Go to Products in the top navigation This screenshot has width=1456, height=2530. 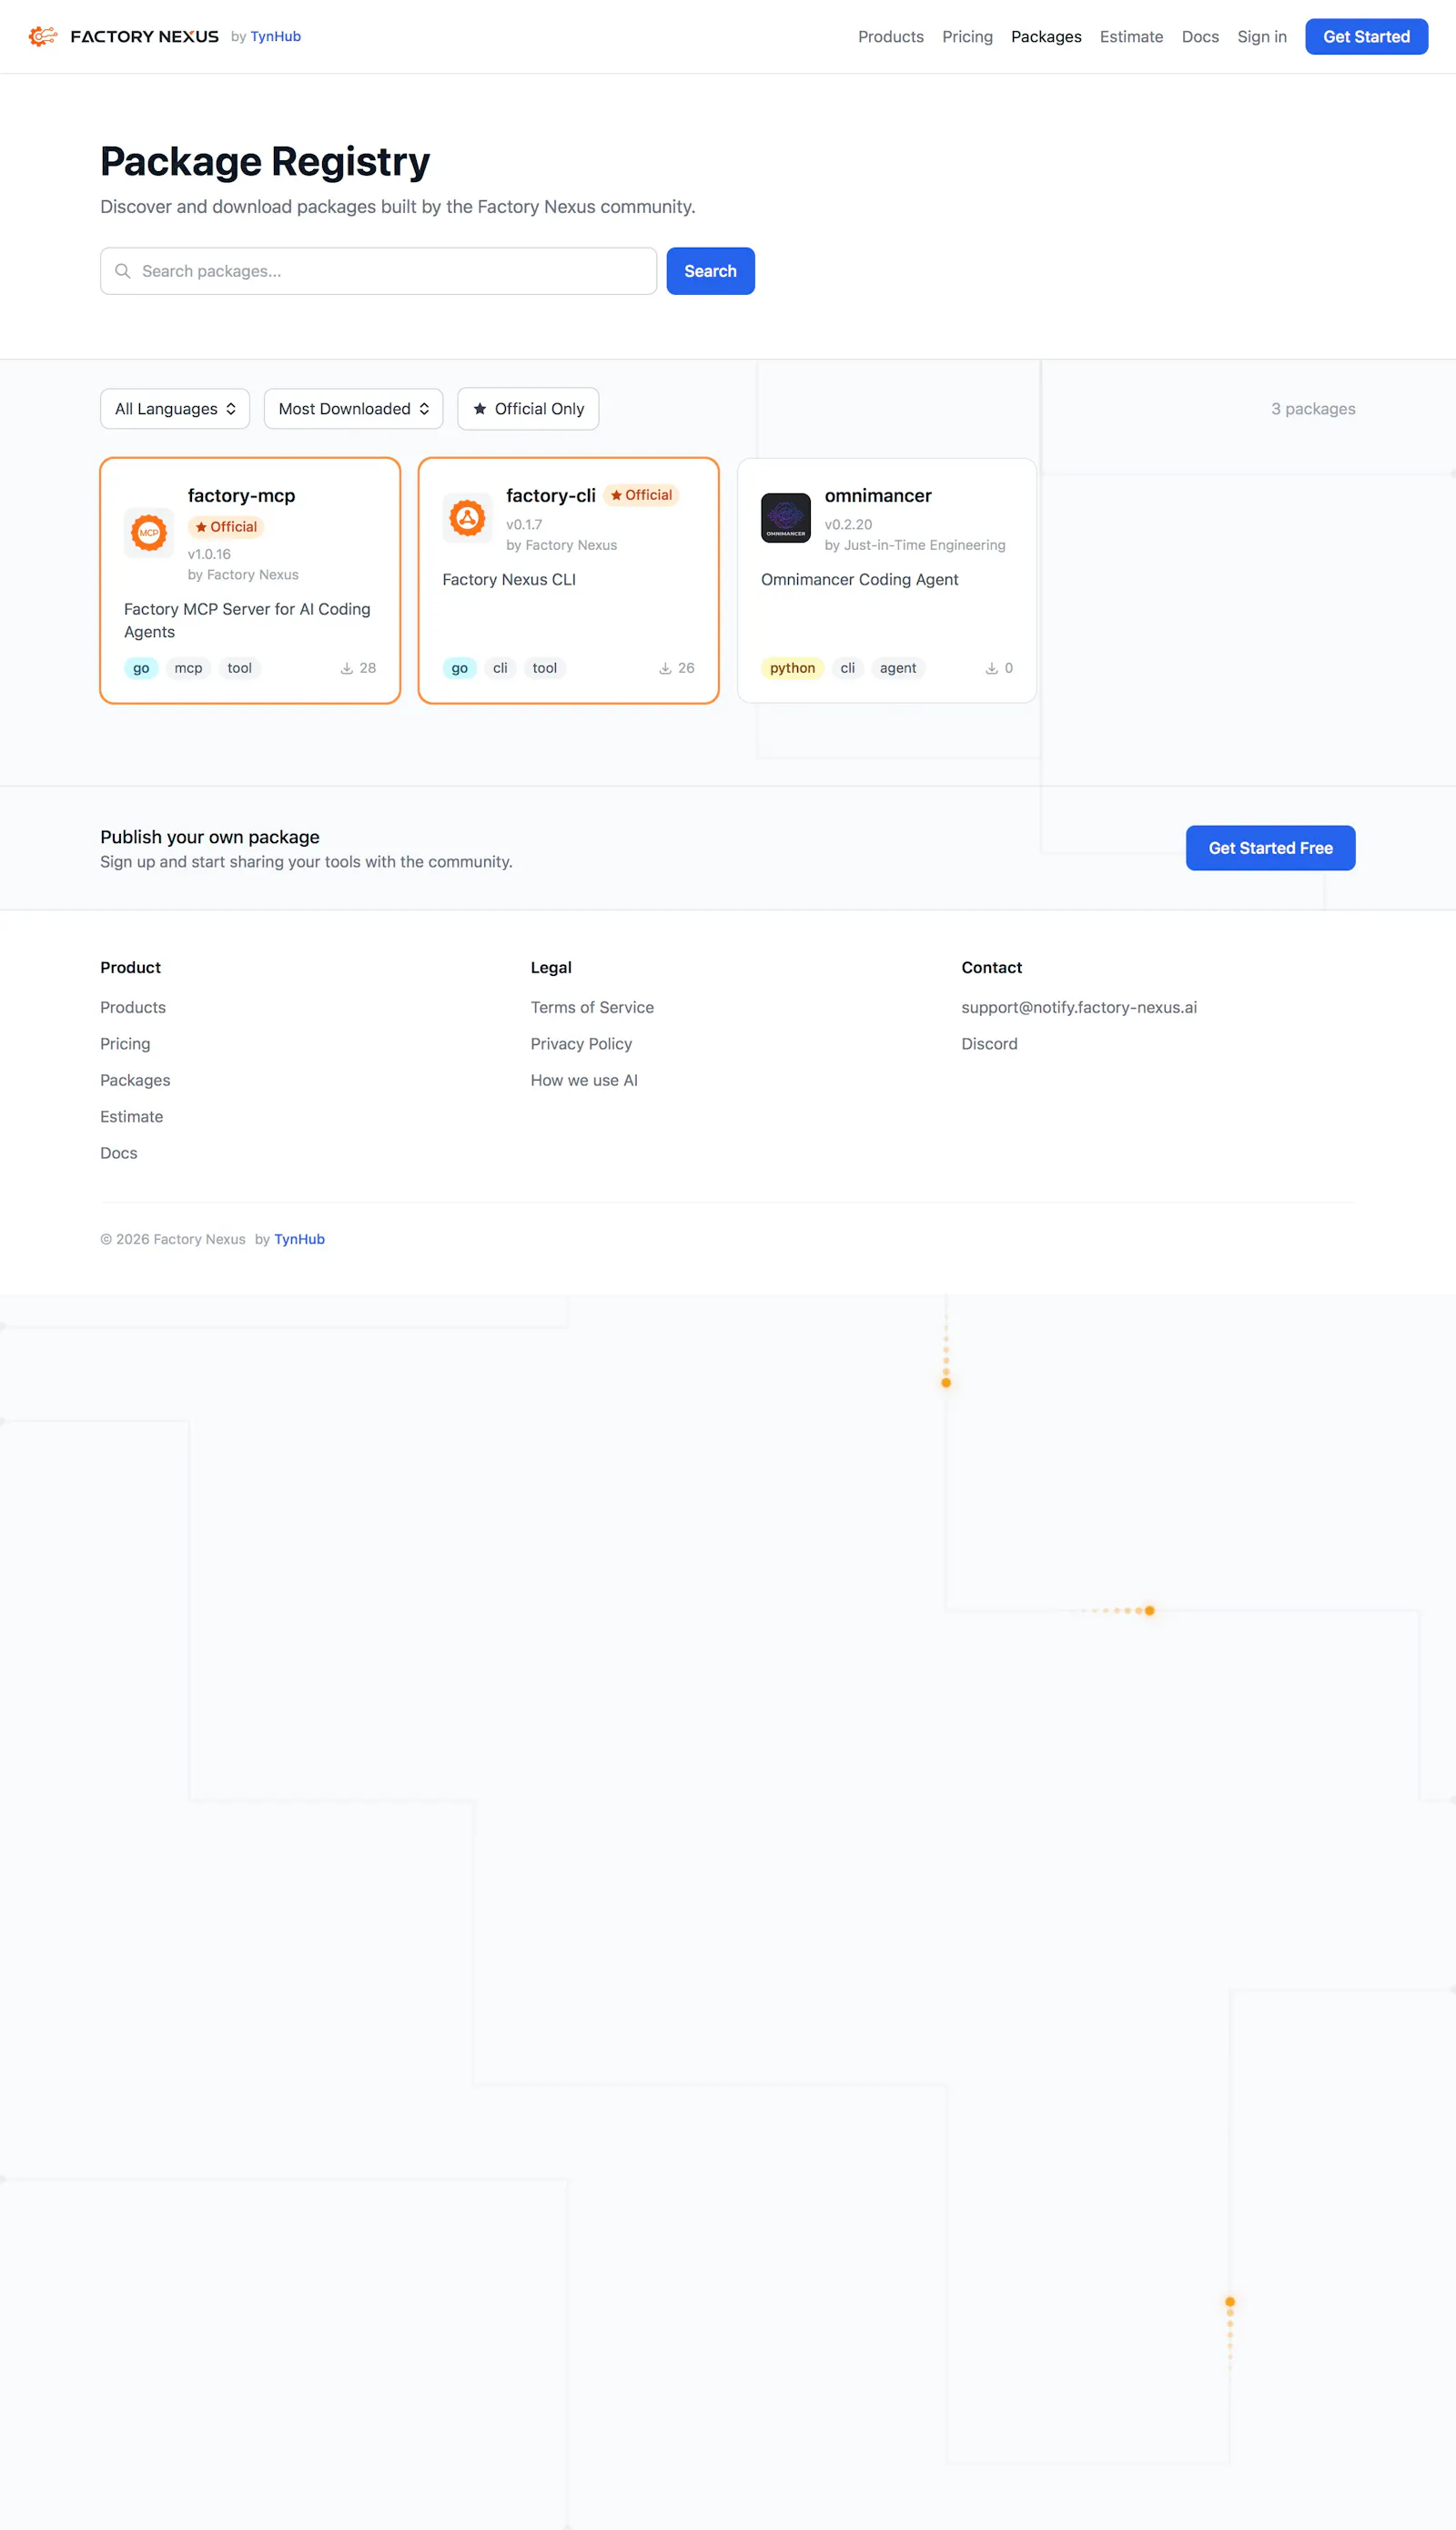(891, 37)
